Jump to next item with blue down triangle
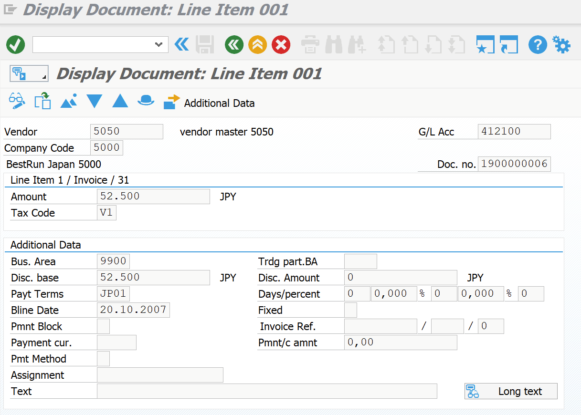 pyautogui.click(x=94, y=101)
